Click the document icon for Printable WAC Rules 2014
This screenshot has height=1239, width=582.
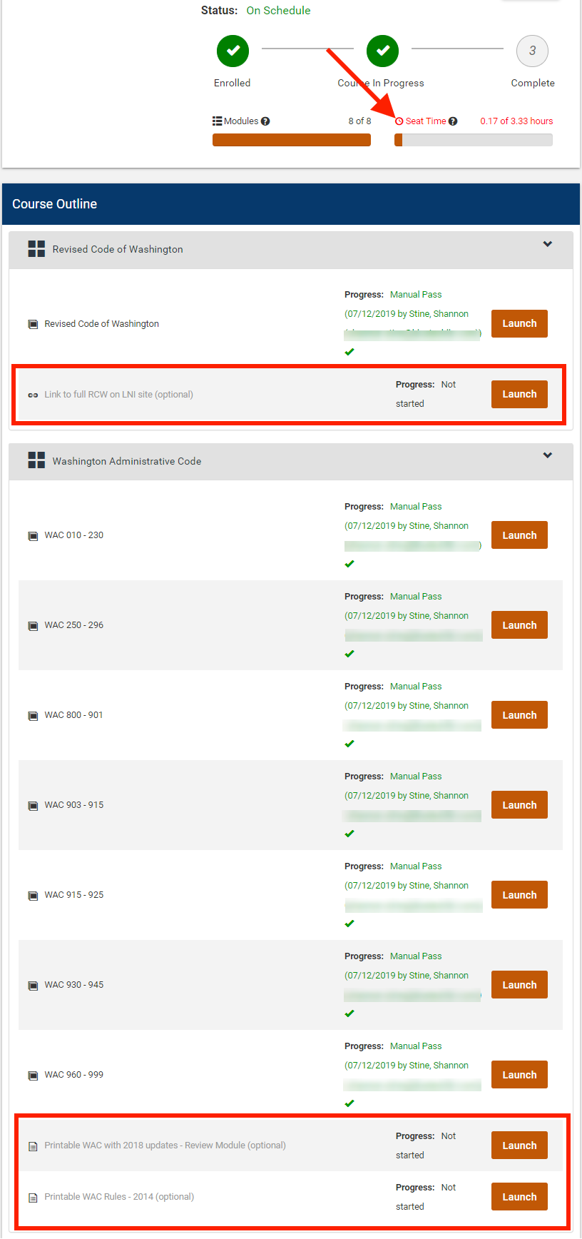(x=33, y=1198)
